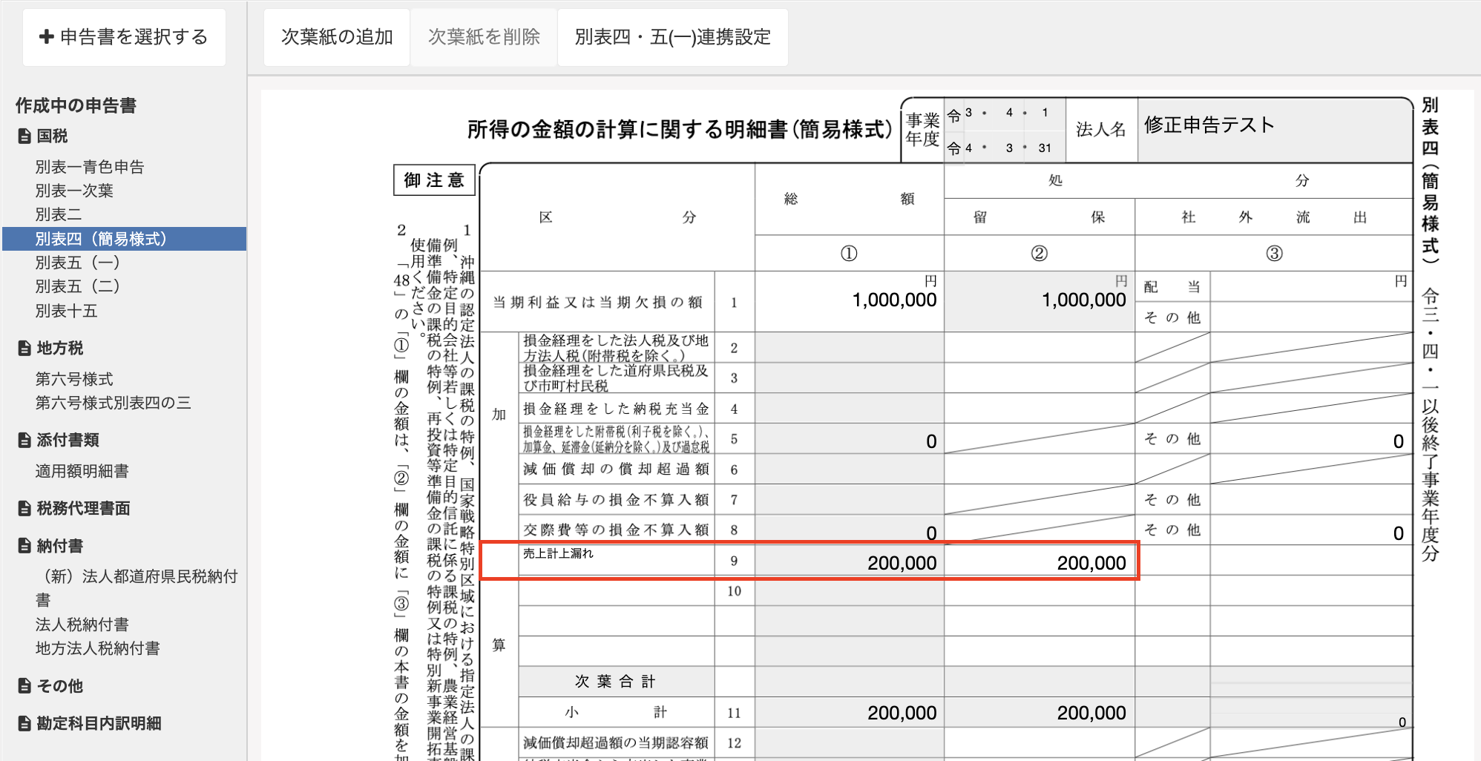Open （新）法人都道府県民税納付書
The height and width of the screenshot is (761, 1481).
137,588
